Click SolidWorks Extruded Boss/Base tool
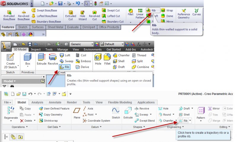Viewport: 237px width, 142px height. [9, 15]
